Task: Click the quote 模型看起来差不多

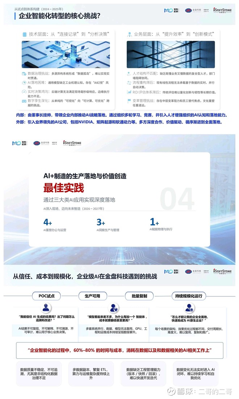Action: tap(117, 318)
